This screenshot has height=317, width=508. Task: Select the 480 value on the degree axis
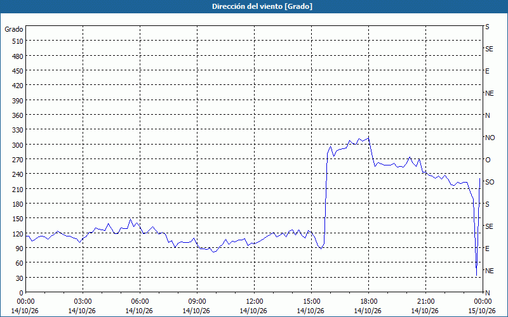pos(18,56)
